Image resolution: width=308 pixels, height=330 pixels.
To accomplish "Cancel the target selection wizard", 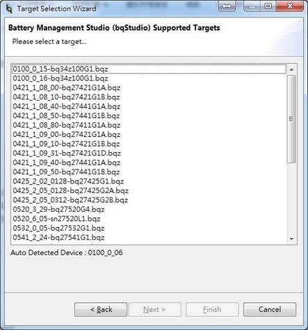I will [270, 309].
